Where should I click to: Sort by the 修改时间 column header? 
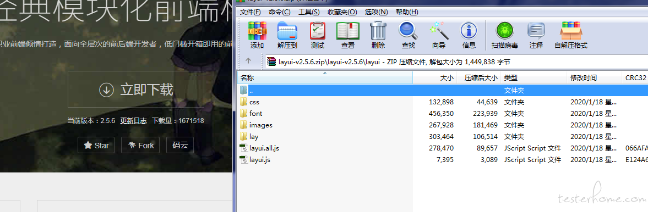[594, 77]
